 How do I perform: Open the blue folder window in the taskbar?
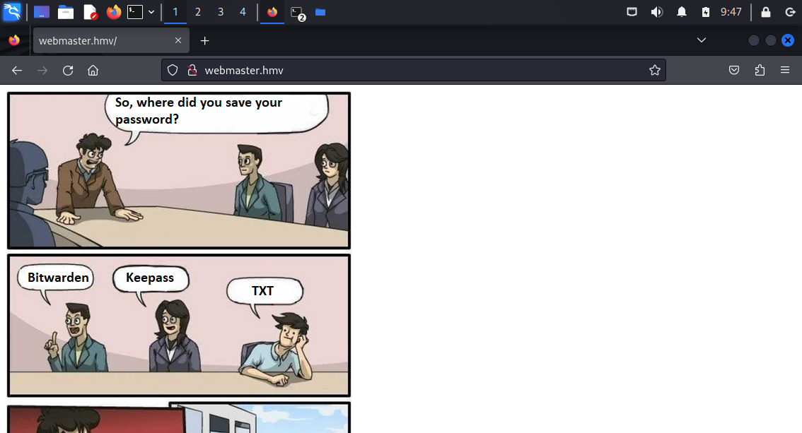click(x=320, y=12)
